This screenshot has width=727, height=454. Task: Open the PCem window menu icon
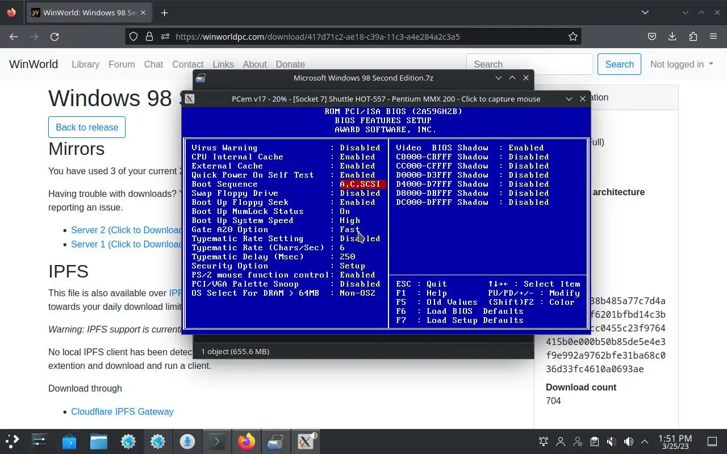click(190, 99)
